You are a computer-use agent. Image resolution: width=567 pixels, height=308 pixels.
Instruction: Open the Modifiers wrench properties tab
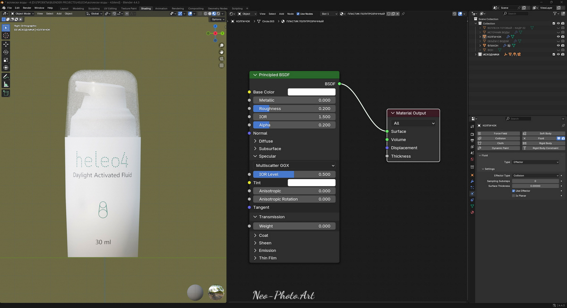pyautogui.click(x=472, y=181)
